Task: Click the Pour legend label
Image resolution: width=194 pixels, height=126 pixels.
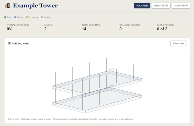Action: coord(9,17)
